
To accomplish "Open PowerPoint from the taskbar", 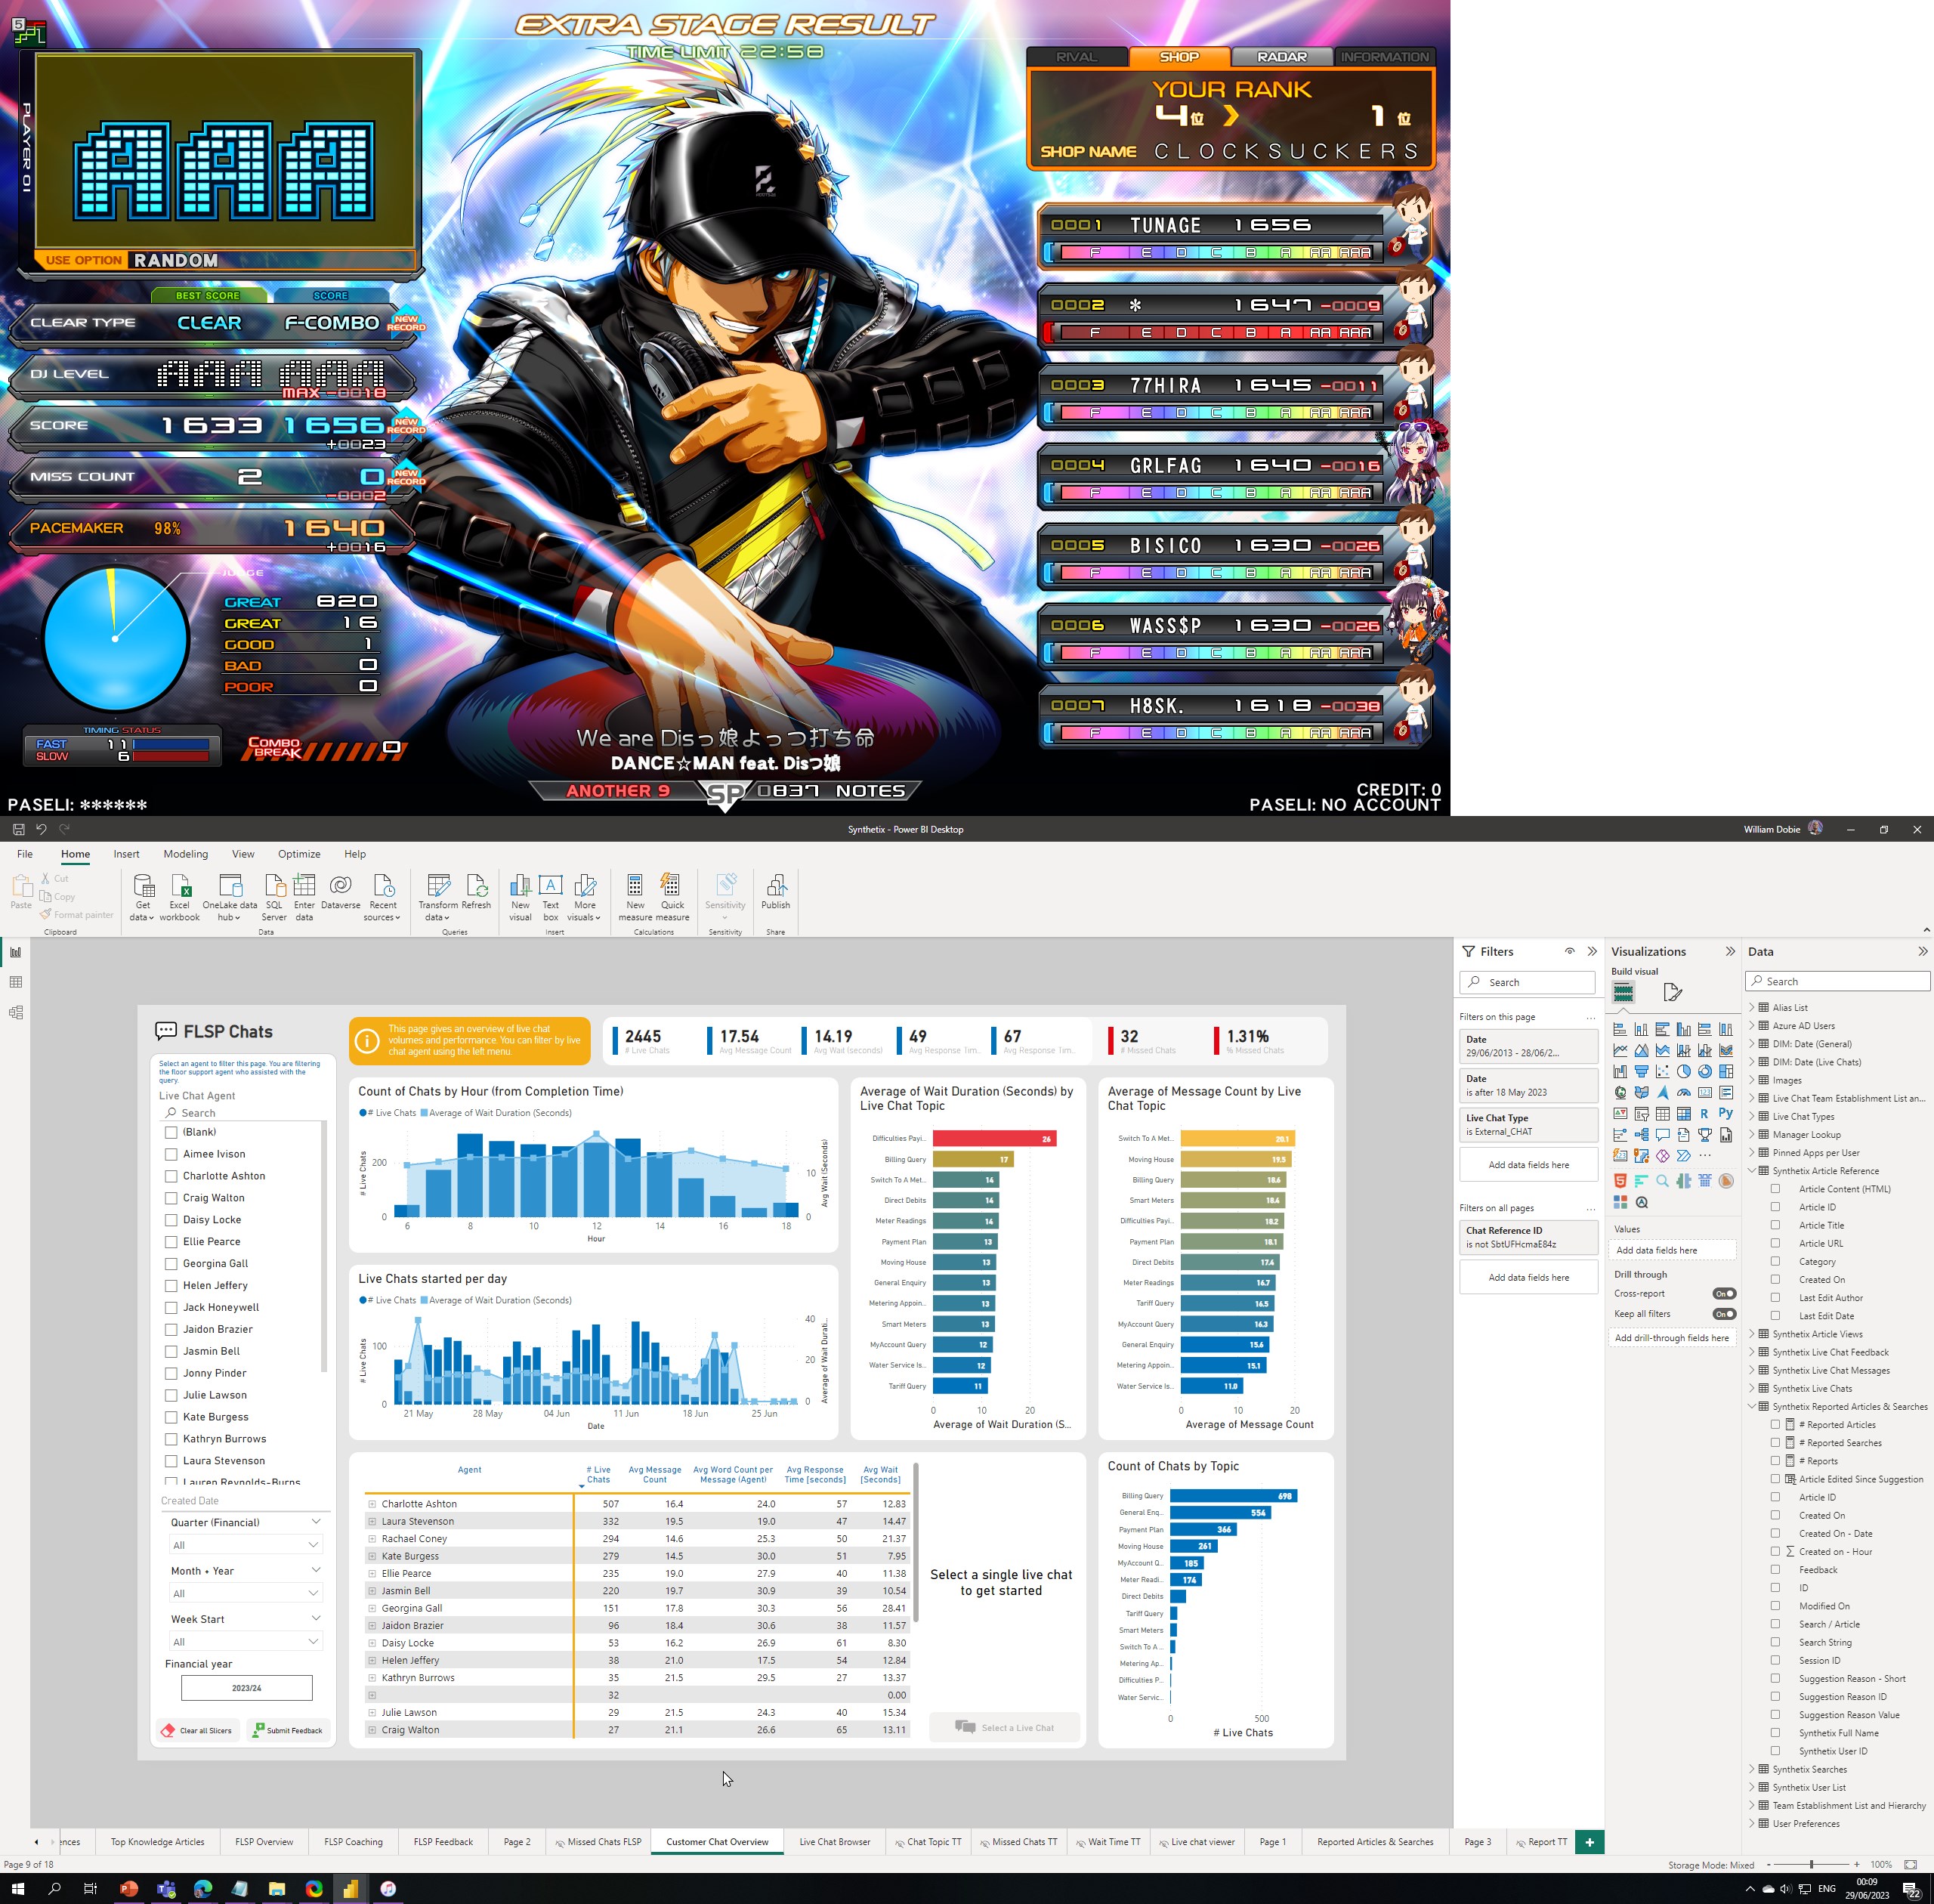I will 128,1889.
